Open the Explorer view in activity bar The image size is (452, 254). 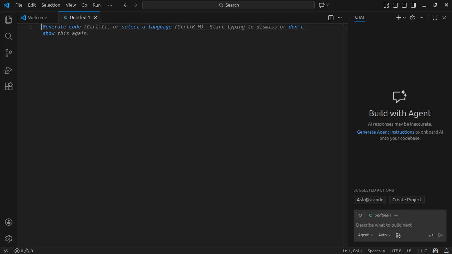coord(9,20)
